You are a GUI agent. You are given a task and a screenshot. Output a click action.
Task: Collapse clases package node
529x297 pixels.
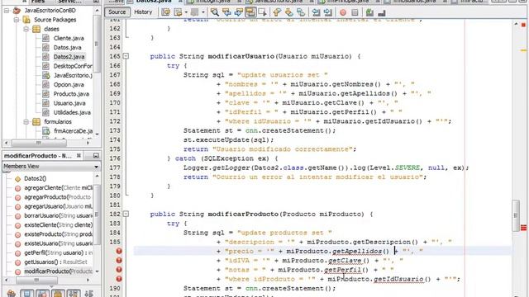(26, 29)
